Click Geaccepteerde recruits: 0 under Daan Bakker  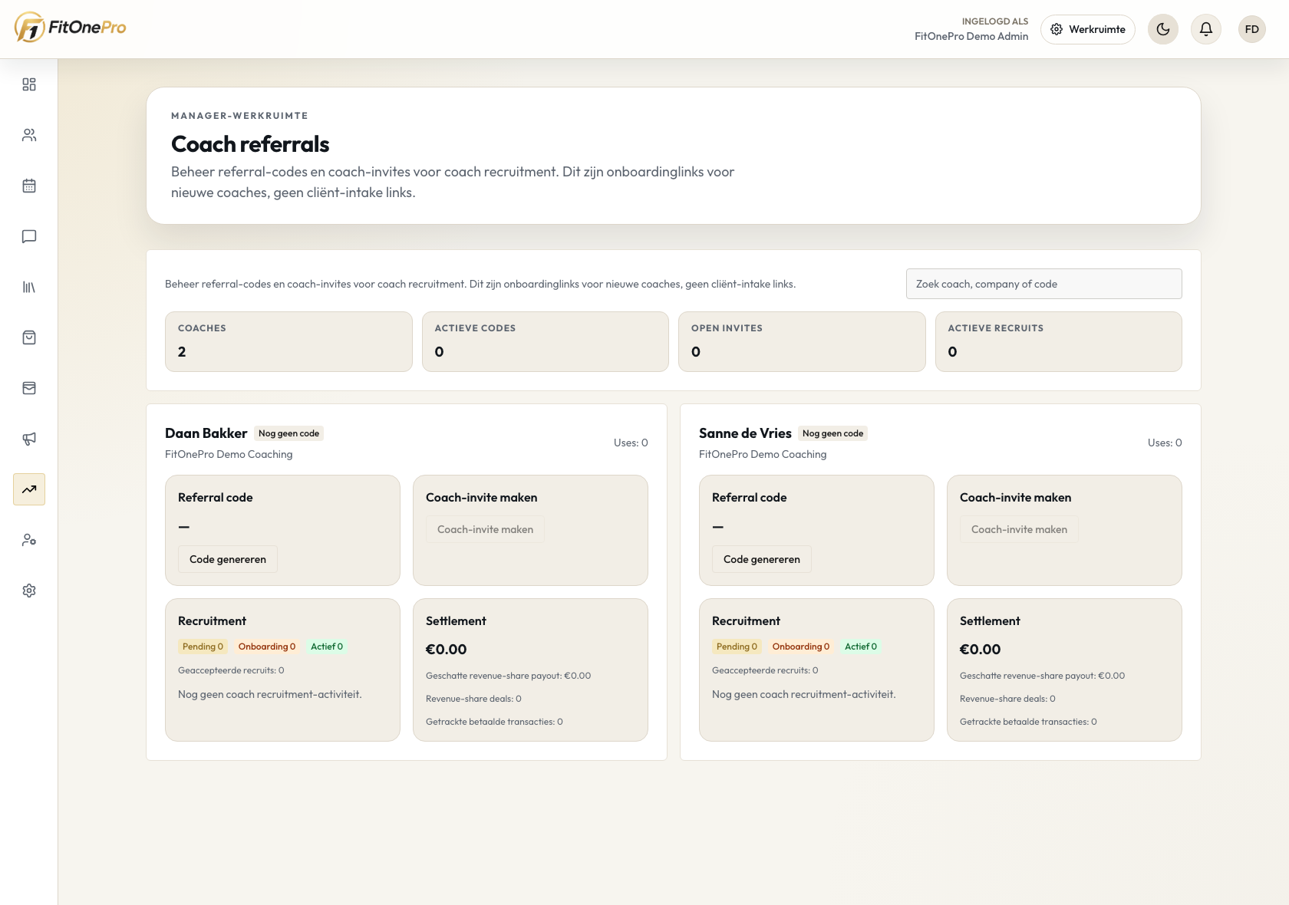[x=231, y=670]
